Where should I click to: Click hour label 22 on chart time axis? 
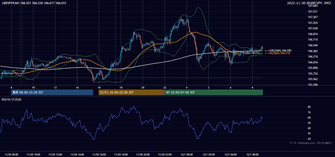coord(165,87)
